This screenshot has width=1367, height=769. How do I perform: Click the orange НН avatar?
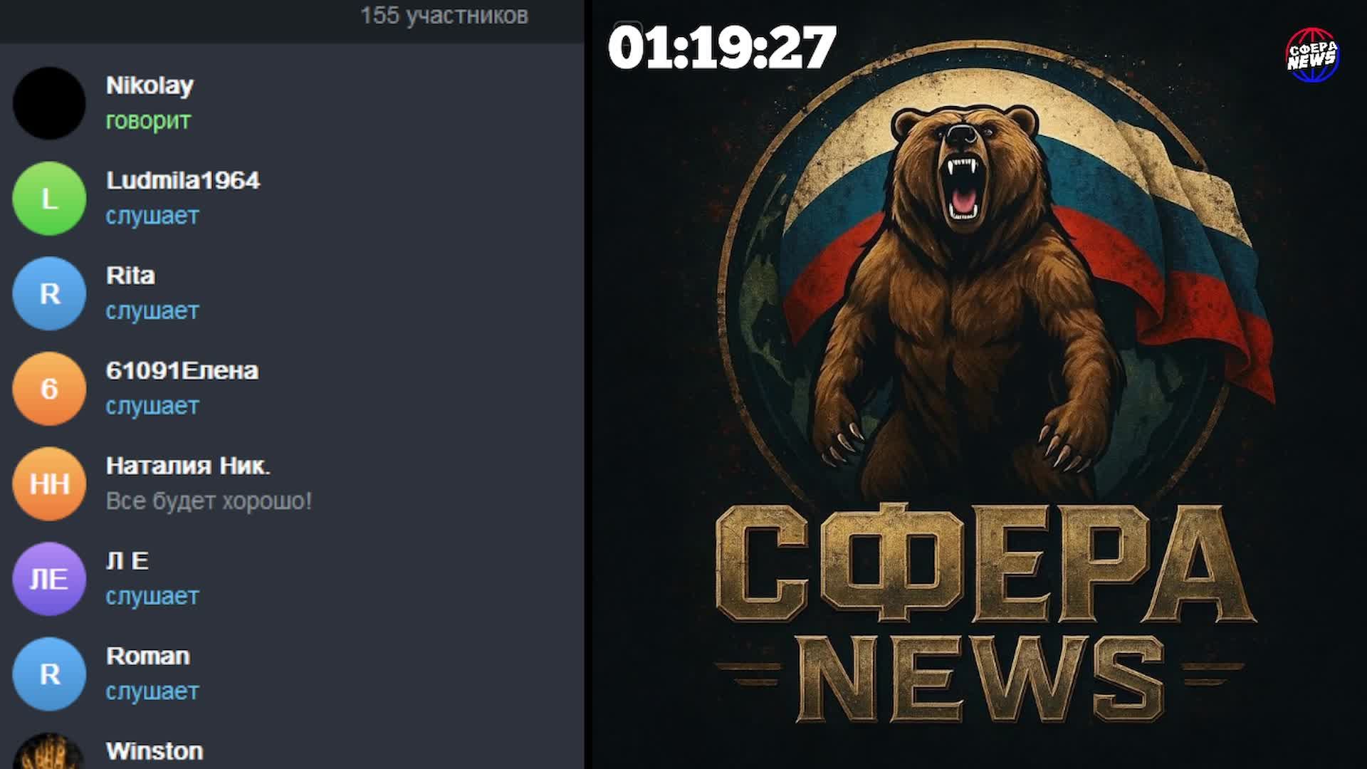pyautogui.click(x=49, y=484)
